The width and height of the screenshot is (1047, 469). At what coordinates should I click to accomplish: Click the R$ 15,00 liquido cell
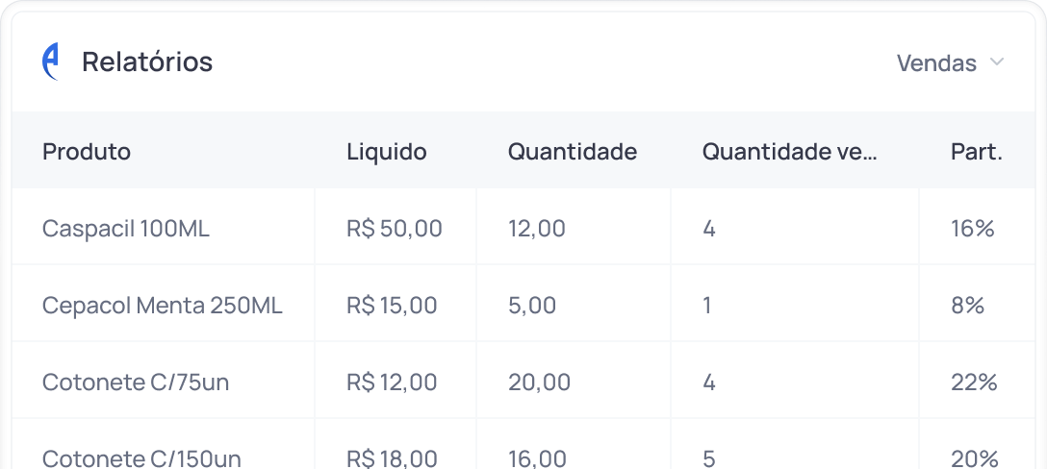[x=392, y=306]
